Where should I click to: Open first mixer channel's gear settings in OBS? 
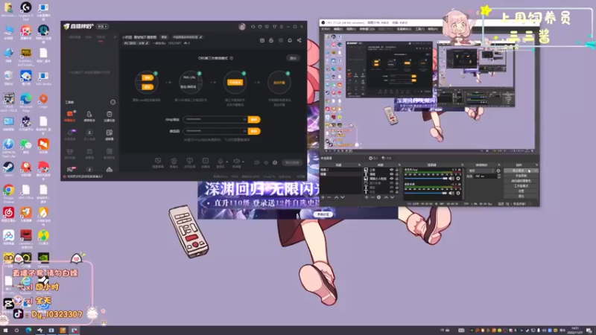(458, 179)
